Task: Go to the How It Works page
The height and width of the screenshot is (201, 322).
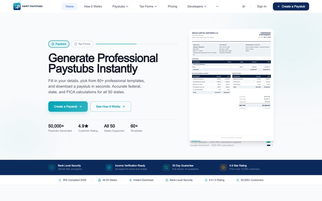Action: tap(93, 6)
